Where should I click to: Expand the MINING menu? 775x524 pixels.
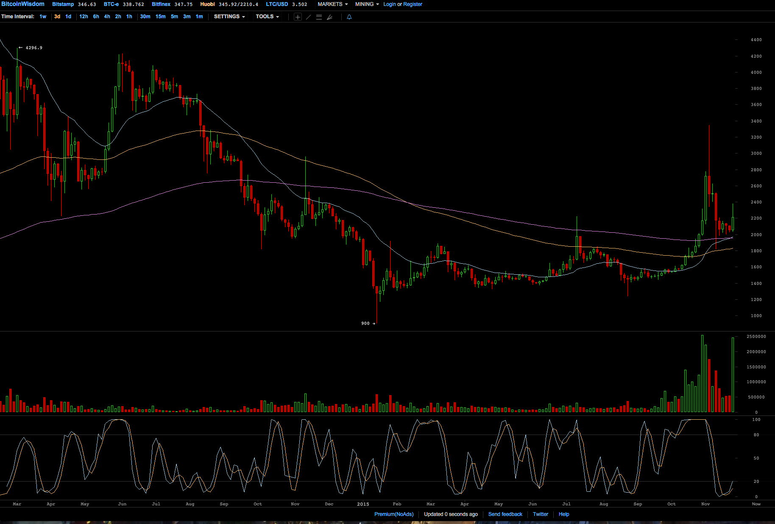[x=367, y=4]
